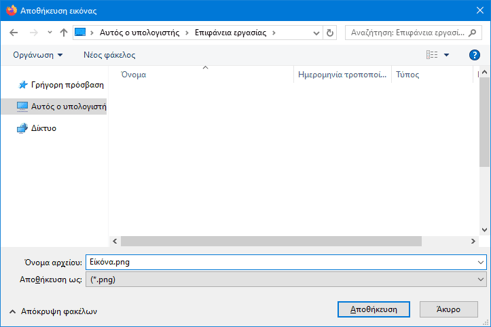Screen dimensions: 491x327
Task: Select Γρήγορη πρόσβαση in the sidebar
Action: (67, 85)
